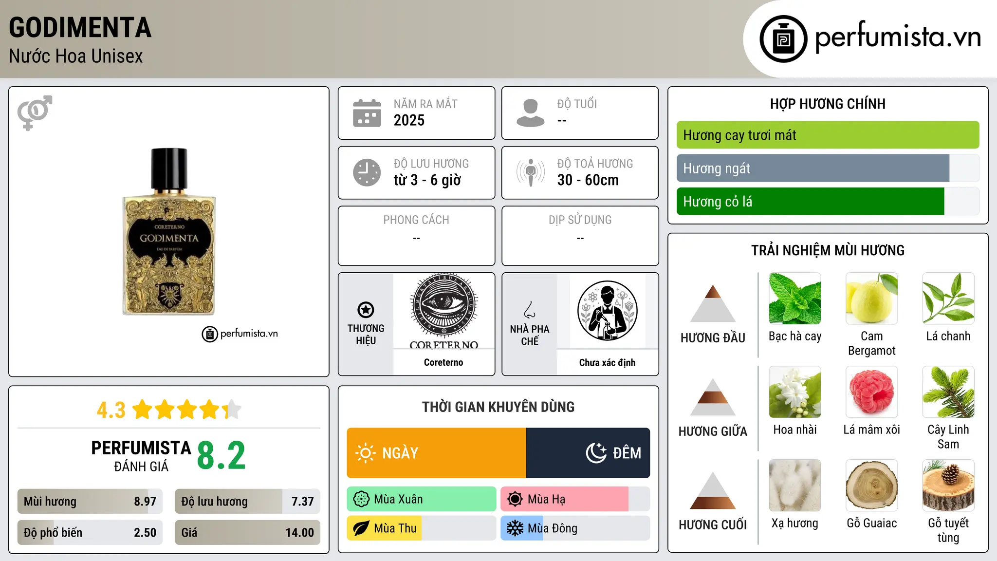997x561 pixels.
Task: Click the Hương cay tươi mát accord bar
Action: click(828, 135)
